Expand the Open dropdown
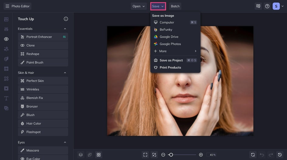Image resolution: width=287 pixels, height=160 pixels. [x=139, y=6]
